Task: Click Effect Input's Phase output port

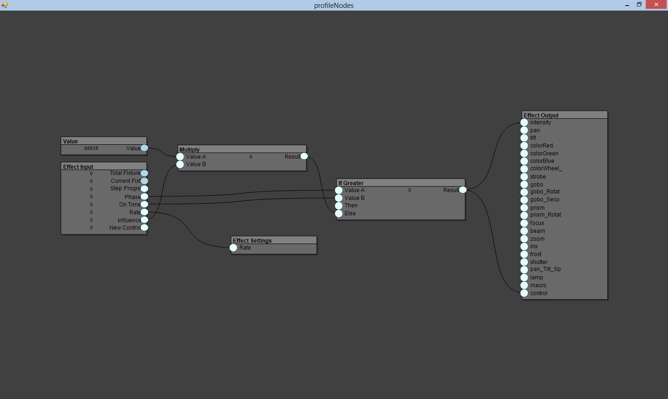Action: coord(144,197)
